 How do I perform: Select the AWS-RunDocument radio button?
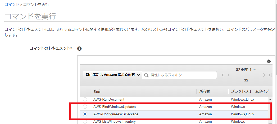click(x=85, y=100)
